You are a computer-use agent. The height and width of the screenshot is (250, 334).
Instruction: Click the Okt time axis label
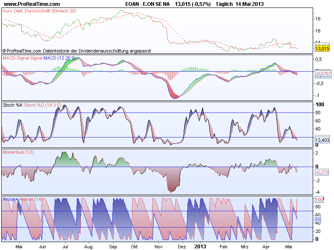[x=134, y=247]
